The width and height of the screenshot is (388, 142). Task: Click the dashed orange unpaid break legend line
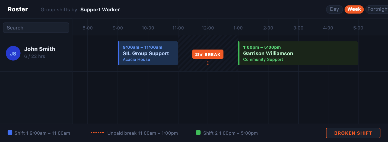(x=97, y=133)
